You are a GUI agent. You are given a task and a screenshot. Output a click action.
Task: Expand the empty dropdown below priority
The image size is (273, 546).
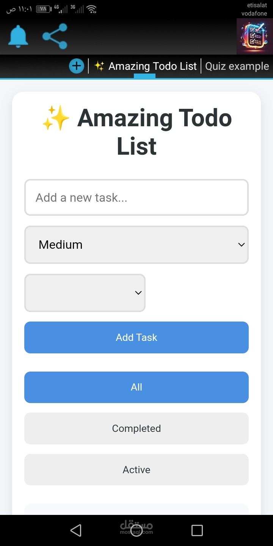click(85, 293)
